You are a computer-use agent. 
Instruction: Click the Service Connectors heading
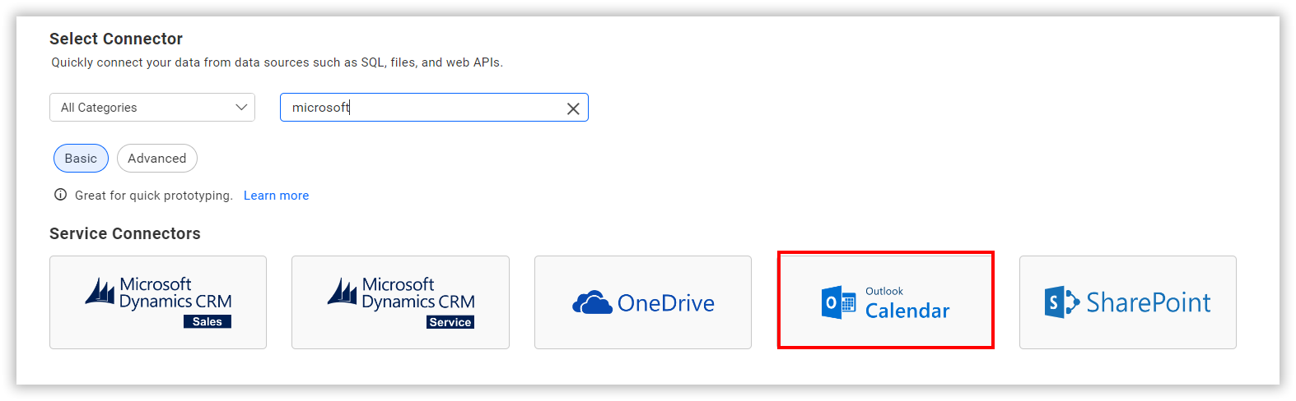125,233
